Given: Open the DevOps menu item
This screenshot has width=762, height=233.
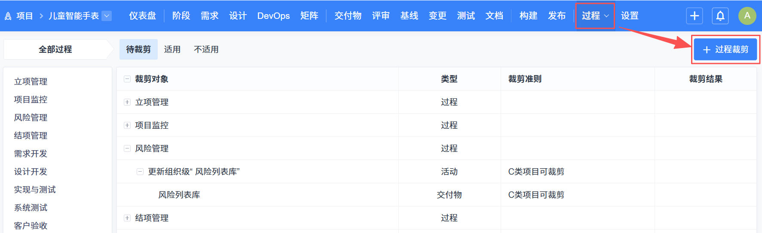Looking at the screenshot, I should pos(273,16).
